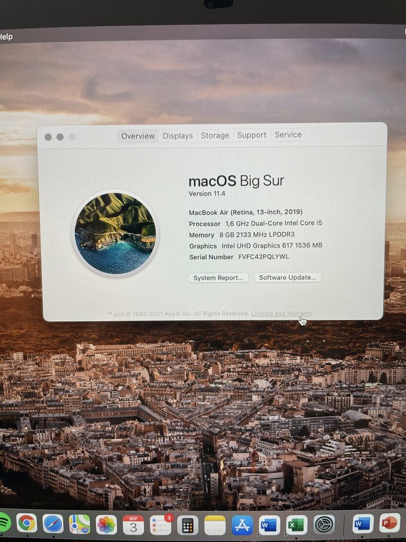This screenshot has width=406, height=542.
Task: Switch to the Overview tab
Action: click(138, 136)
